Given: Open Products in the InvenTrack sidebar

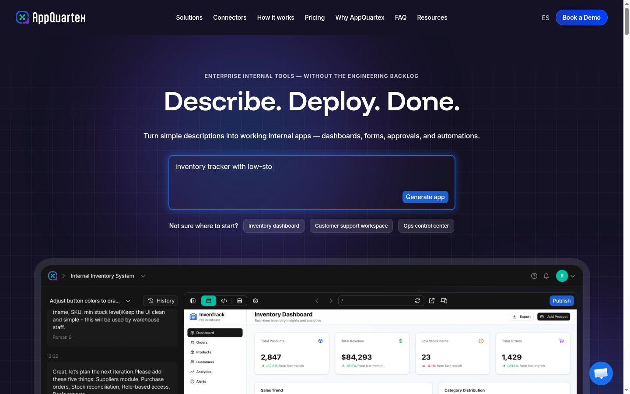Looking at the screenshot, I should pyautogui.click(x=215, y=352).
